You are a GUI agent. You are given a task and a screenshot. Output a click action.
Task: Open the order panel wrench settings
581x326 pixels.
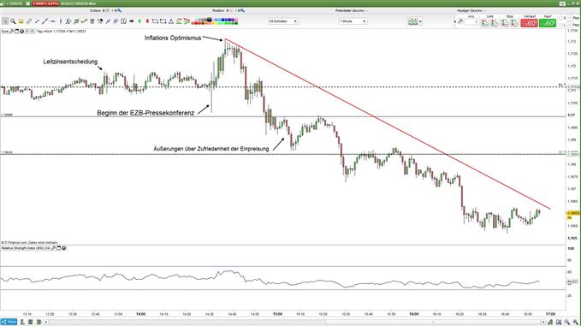tap(460, 21)
